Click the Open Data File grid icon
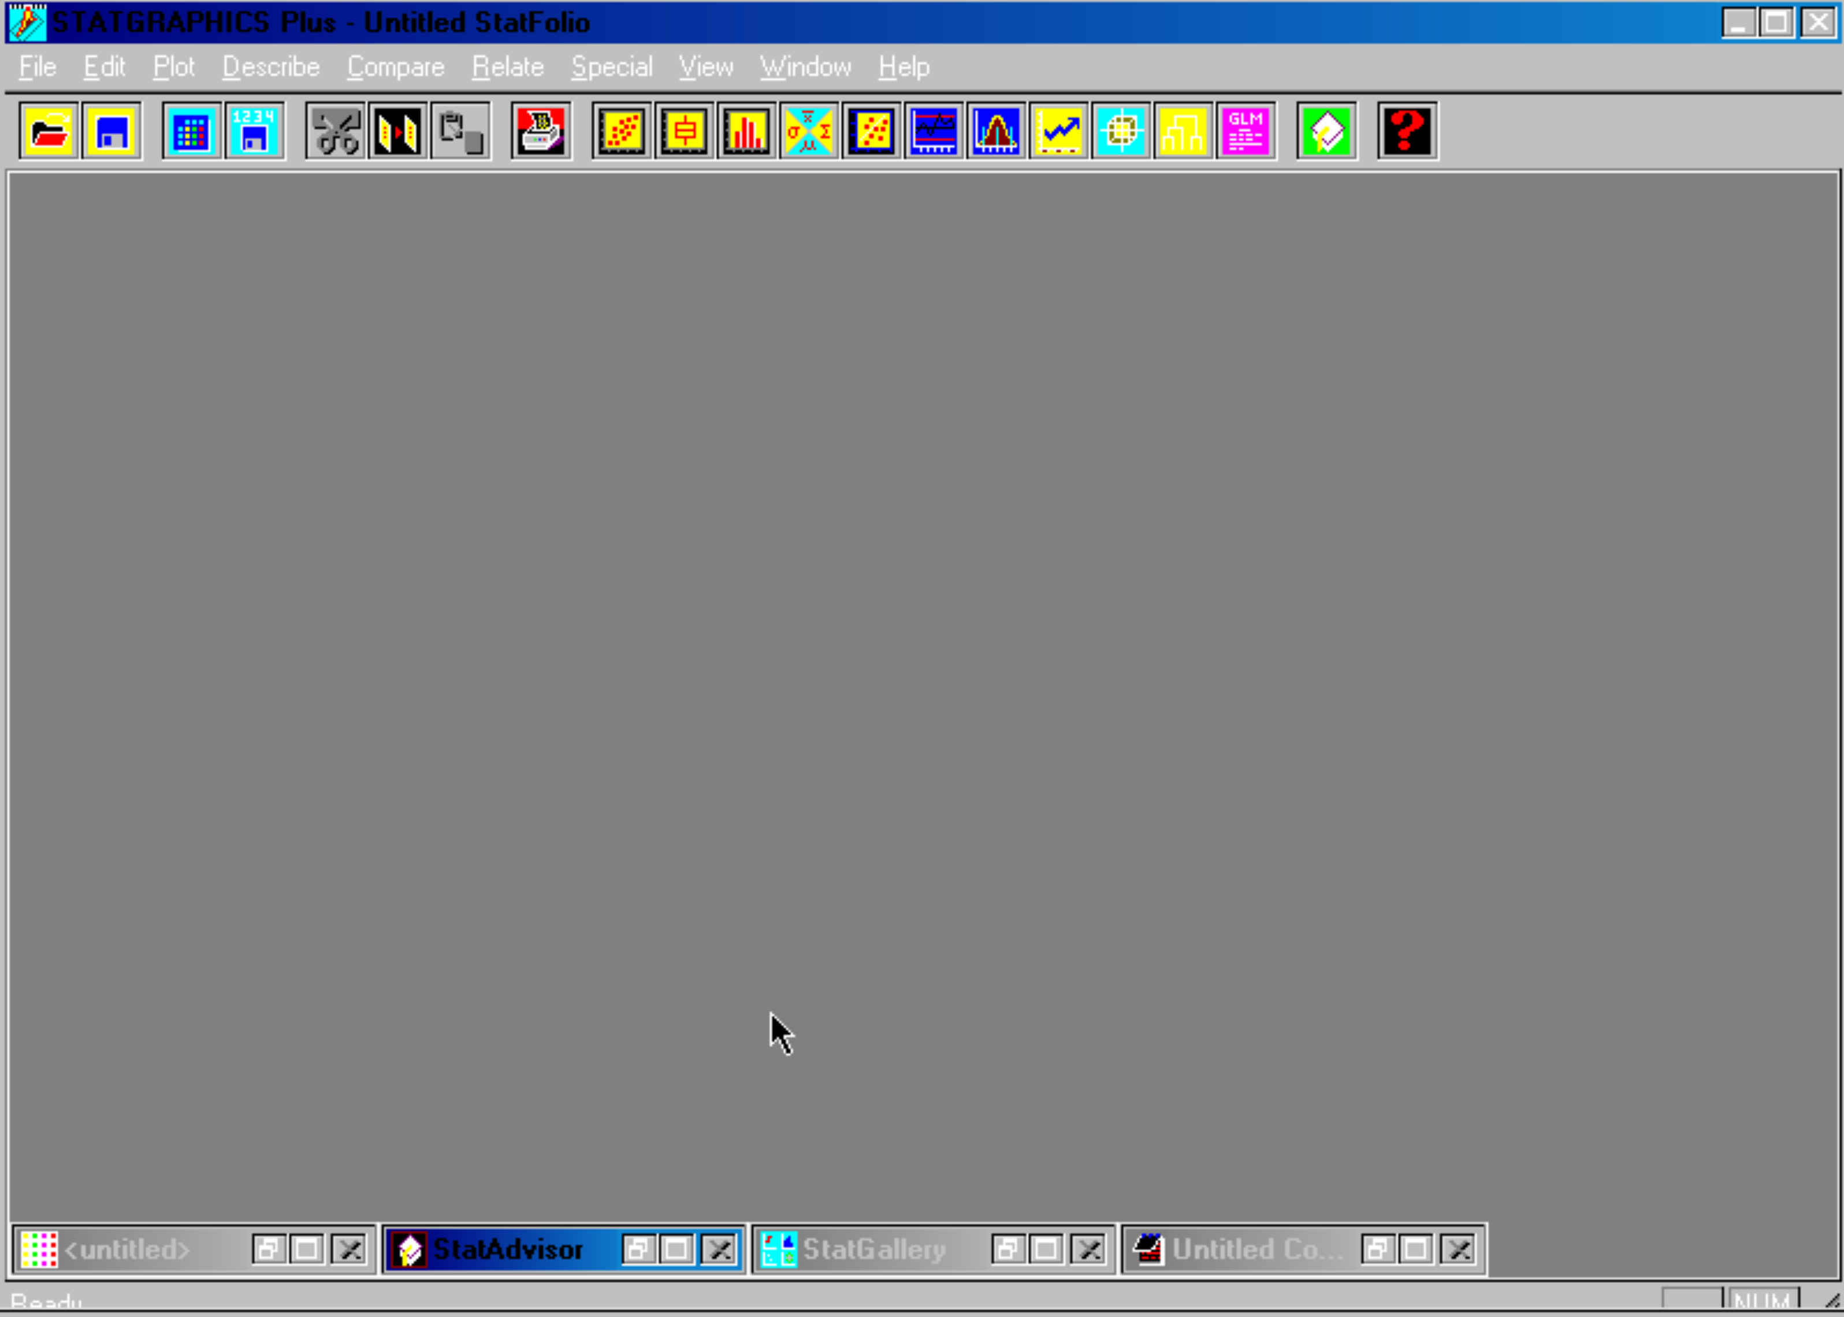The width and height of the screenshot is (1844, 1317). (191, 131)
